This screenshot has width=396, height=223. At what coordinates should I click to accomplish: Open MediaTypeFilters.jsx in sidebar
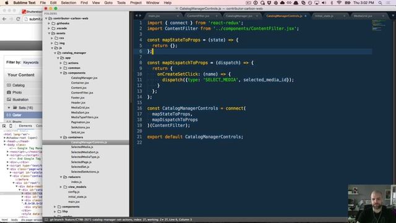[85, 117]
